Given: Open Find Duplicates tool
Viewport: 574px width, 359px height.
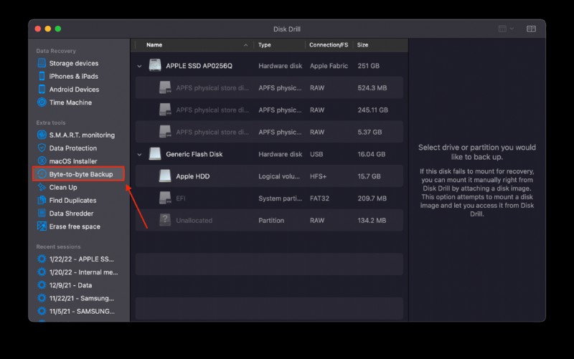Looking at the screenshot, I should click(x=67, y=201).
